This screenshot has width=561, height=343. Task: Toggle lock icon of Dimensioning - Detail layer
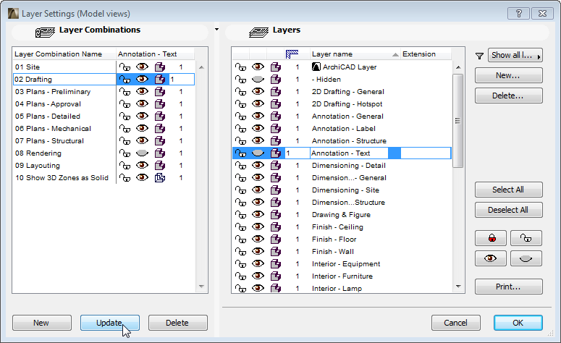240,166
